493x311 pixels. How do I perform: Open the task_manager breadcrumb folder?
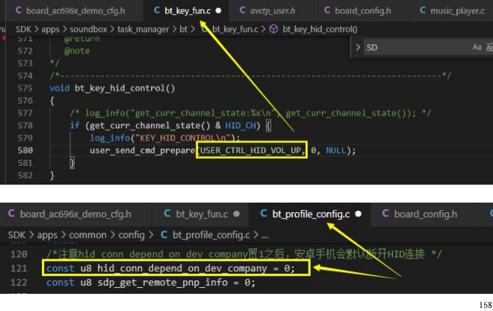pos(143,29)
